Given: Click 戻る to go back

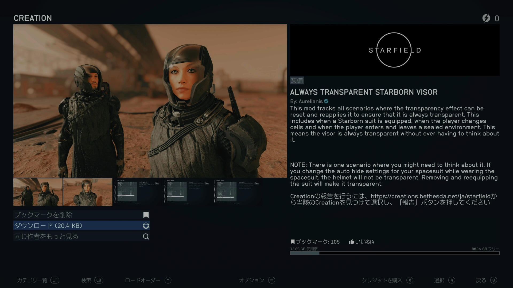Looking at the screenshot, I should point(481,280).
